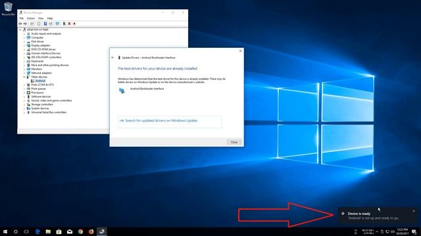Select Software devices in the tree
This screenshot has width=421, height=236.
point(41,96)
